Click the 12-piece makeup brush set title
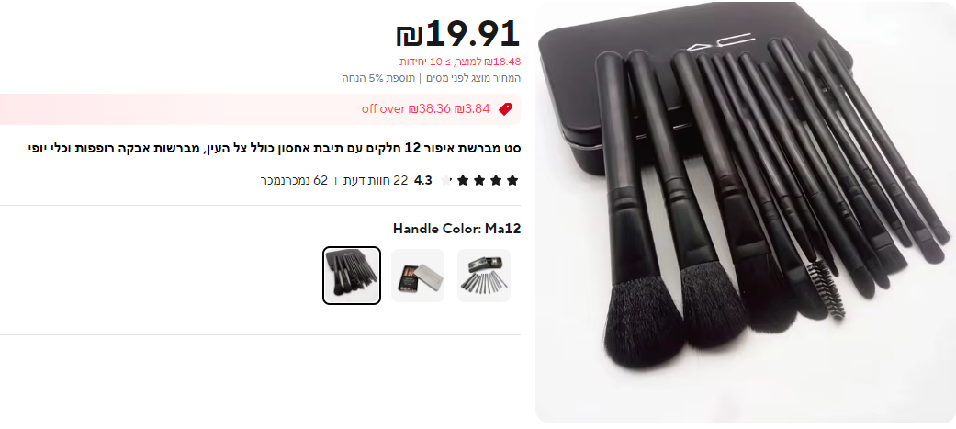 coord(275,148)
